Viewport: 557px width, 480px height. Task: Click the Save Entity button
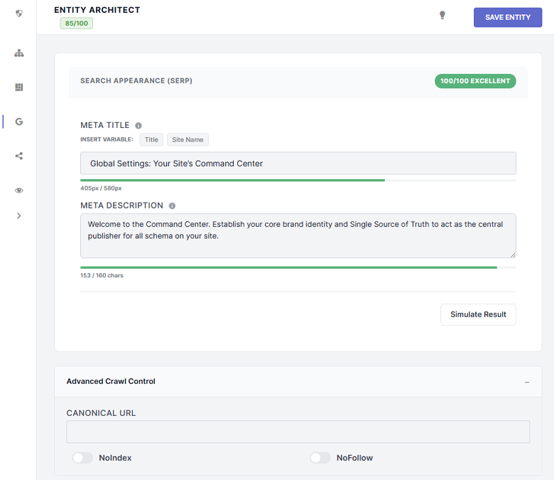[x=507, y=17]
